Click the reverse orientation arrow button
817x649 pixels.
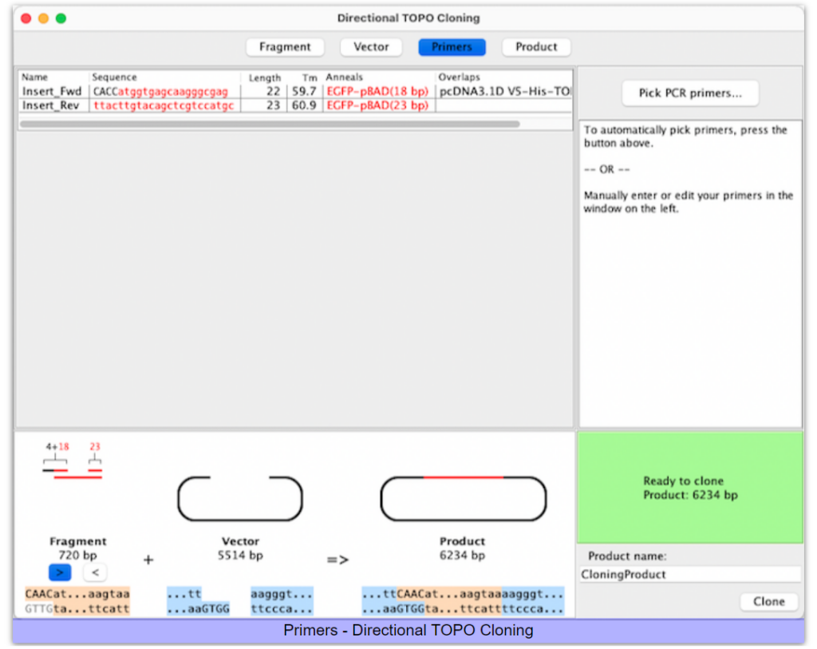pyautogui.click(x=94, y=572)
